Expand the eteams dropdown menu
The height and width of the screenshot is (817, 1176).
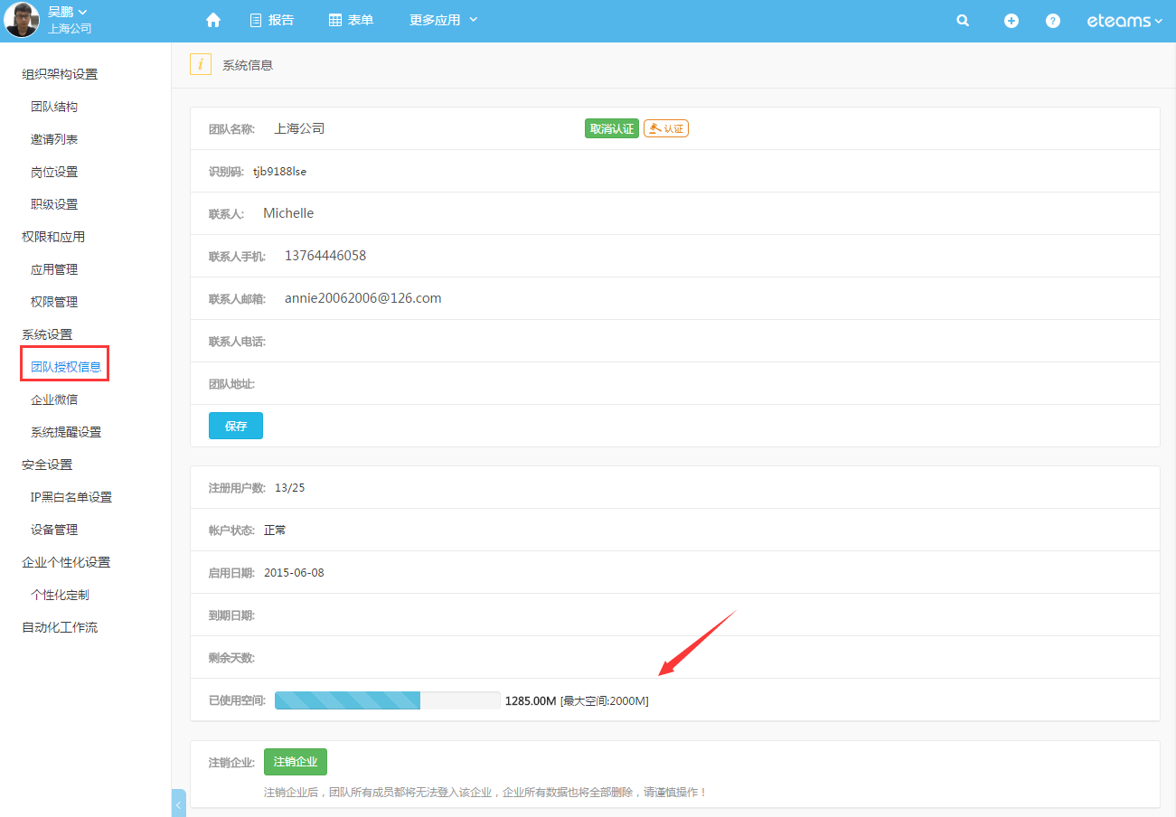click(1124, 20)
